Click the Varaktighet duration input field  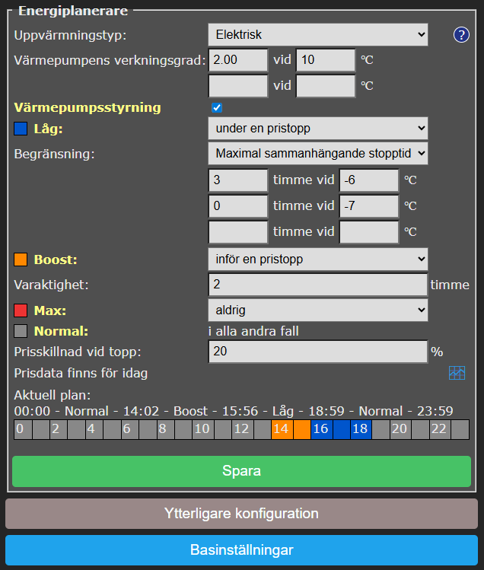point(317,285)
